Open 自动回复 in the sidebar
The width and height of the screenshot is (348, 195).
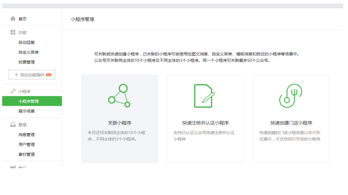point(27,42)
